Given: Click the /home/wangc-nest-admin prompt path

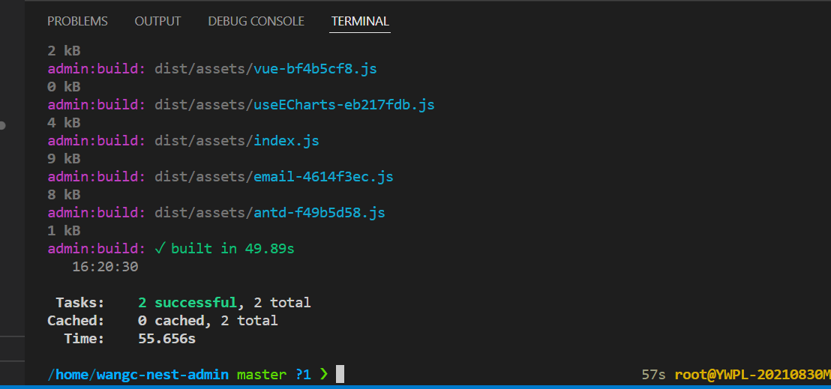Looking at the screenshot, I should click(x=138, y=375).
